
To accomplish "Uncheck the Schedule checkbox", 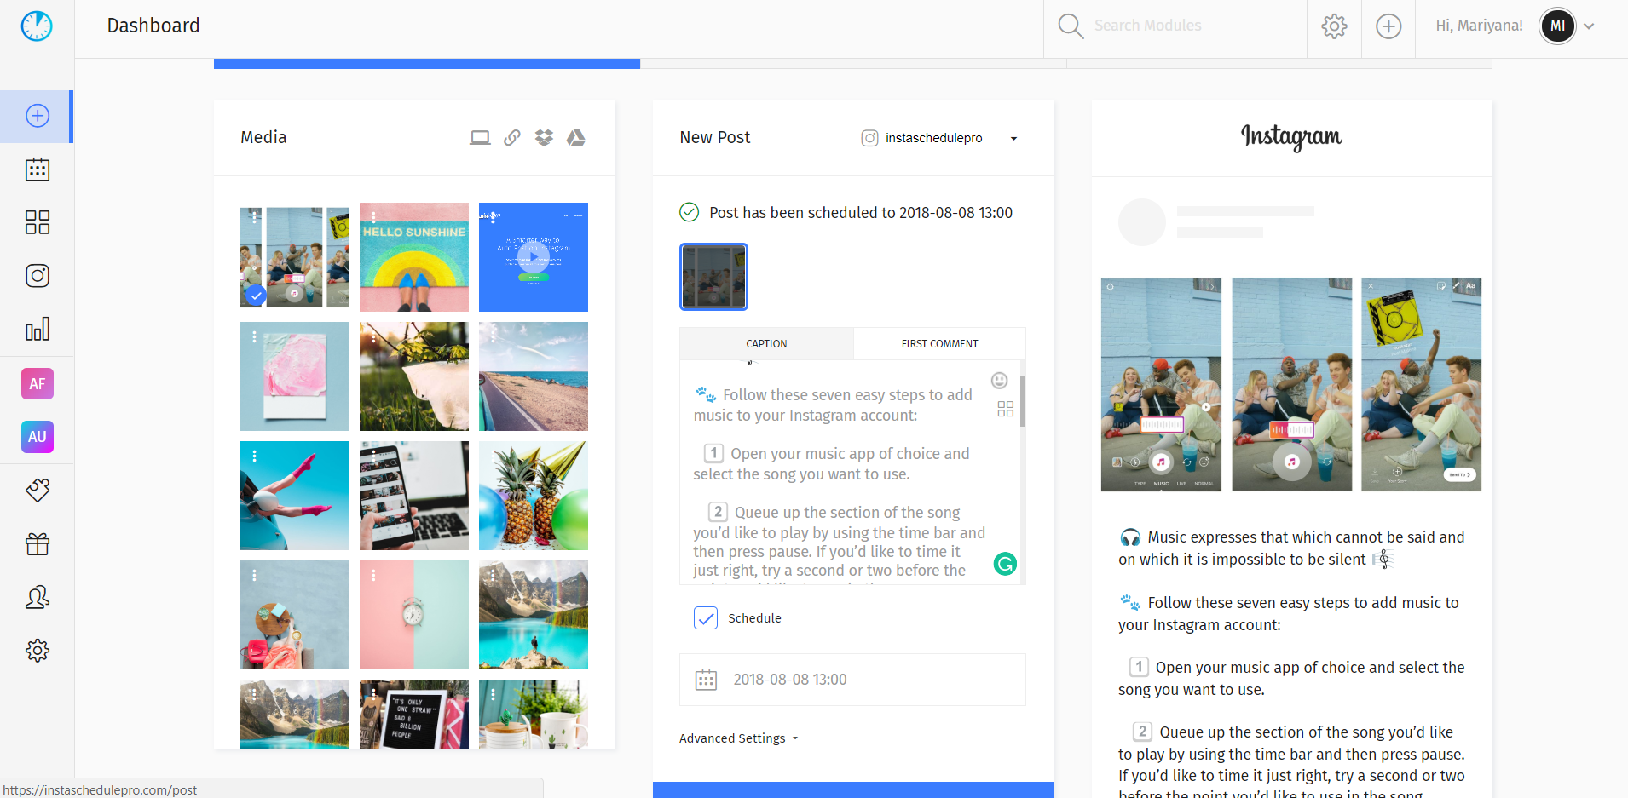I will tap(704, 617).
